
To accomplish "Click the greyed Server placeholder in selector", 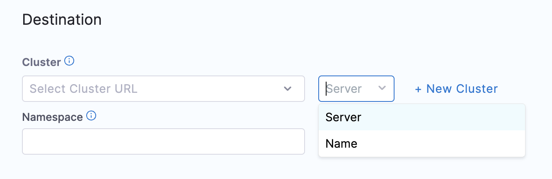I will [x=344, y=89].
